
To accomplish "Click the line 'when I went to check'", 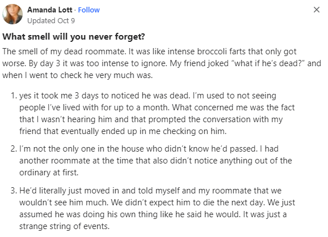I will coord(77,75).
